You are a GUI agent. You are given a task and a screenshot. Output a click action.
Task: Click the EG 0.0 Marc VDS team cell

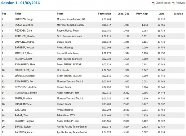pos(66,115)
